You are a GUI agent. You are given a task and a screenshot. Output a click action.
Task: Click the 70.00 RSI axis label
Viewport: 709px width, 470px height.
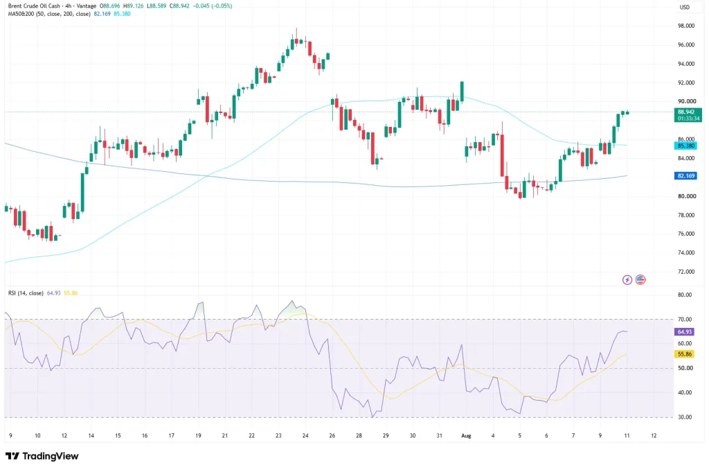[685, 319]
